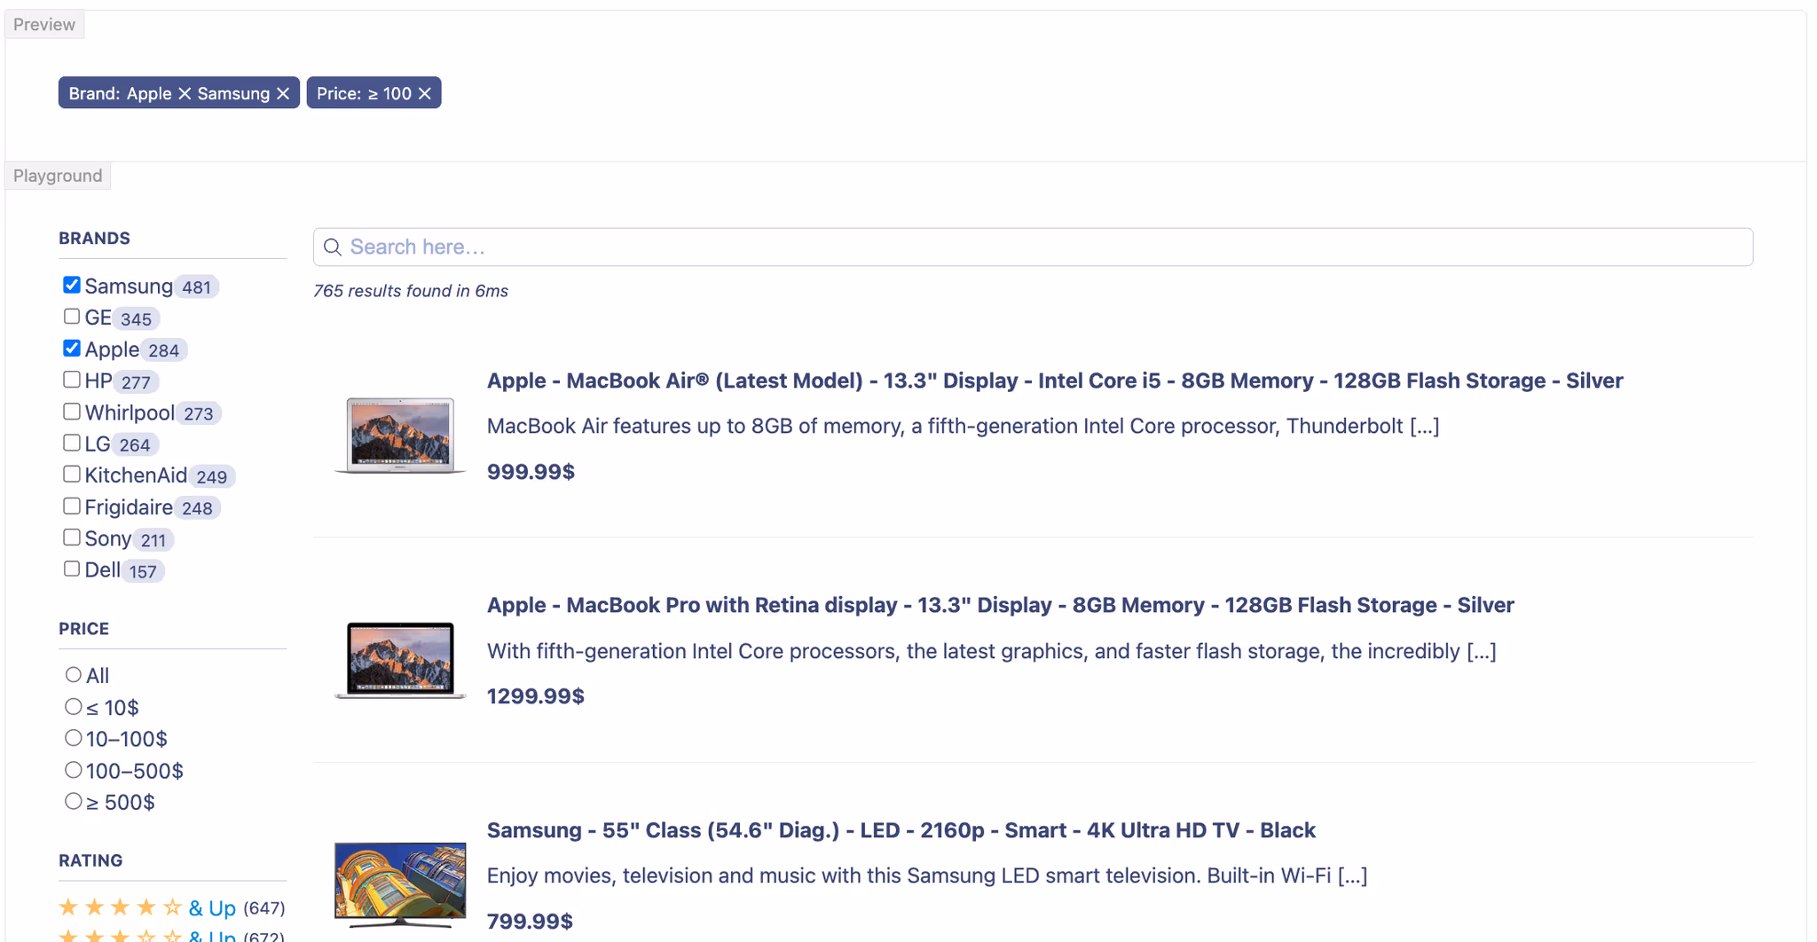Viewport: 1817px width, 942px height.
Task: Click the 799.99$ price text
Action: (x=530, y=922)
